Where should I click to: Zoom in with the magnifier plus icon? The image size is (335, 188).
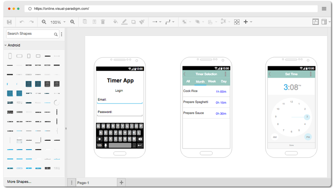point(72,22)
